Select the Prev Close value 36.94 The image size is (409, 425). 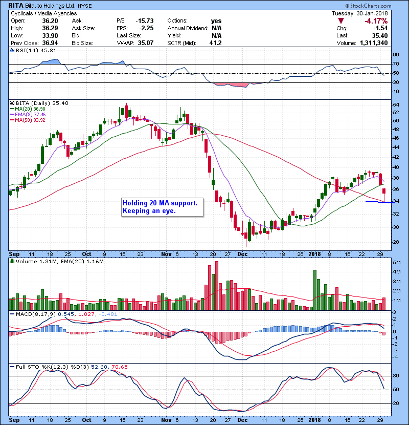[50, 43]
